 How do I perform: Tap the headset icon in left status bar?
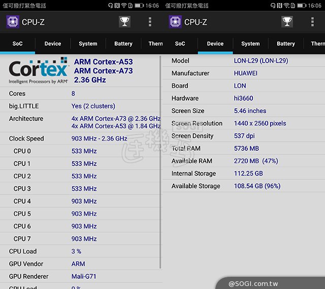[x=111, y=6]
